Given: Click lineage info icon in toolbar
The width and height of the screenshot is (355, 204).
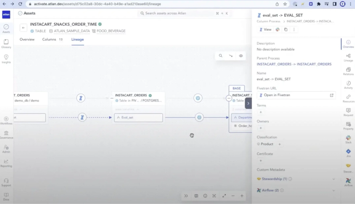Looking at the screenshot, I should pos(205,196).
